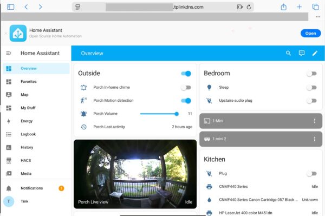Go back with the browser back arrow
This screenshot has width=325, height=216.
point(26,7)
